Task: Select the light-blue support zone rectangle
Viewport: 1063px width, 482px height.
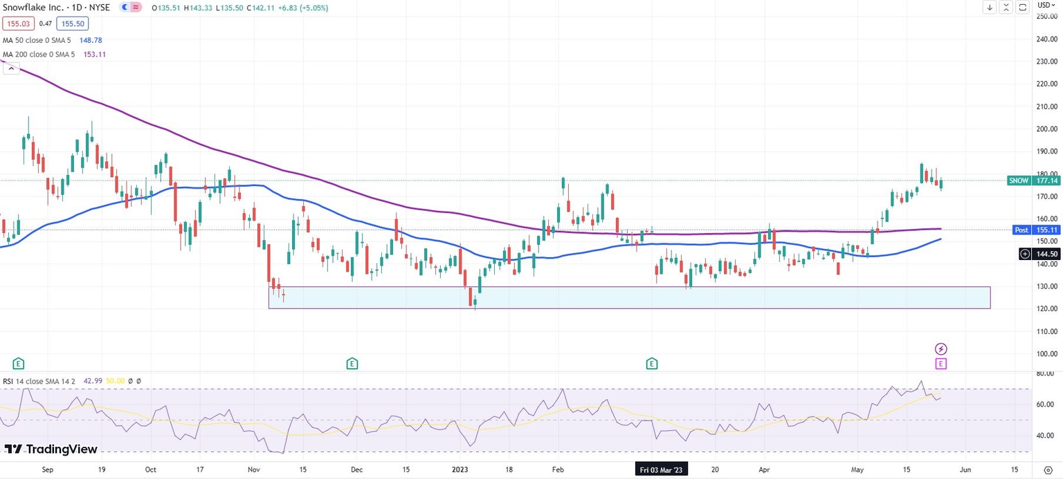Action: (629, 297)
